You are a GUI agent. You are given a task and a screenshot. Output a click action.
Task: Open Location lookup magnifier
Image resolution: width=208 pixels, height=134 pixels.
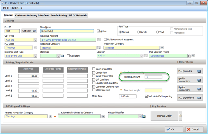click(146, 55)
